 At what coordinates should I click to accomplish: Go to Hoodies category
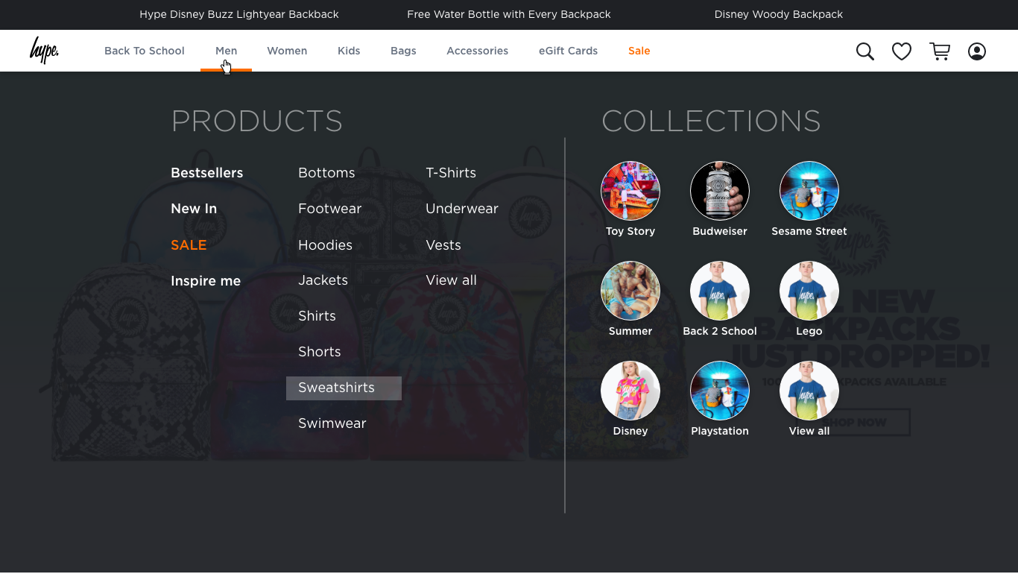(325, 245)
